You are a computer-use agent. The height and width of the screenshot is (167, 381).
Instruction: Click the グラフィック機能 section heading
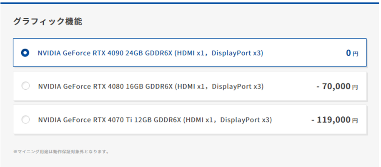coord(47,22)
